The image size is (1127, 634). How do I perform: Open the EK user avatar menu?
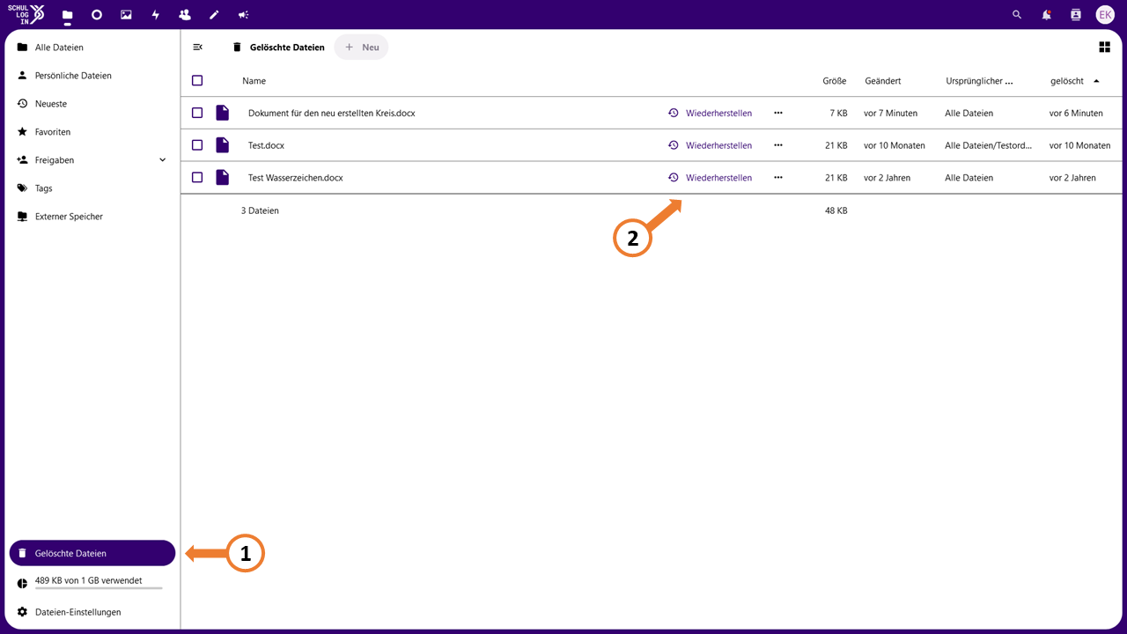[x=1105, y=15]
